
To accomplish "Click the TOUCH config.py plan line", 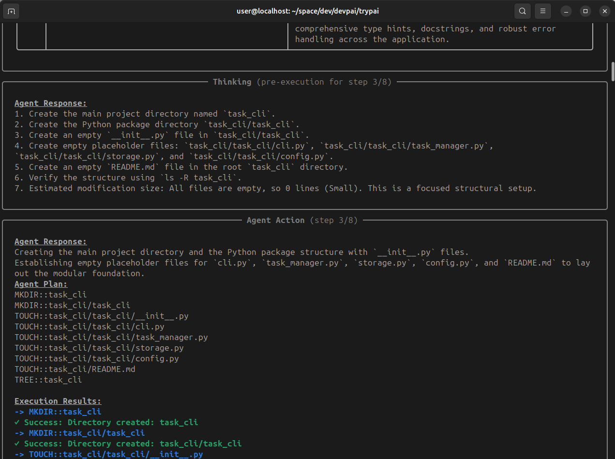I will point(97,358).
